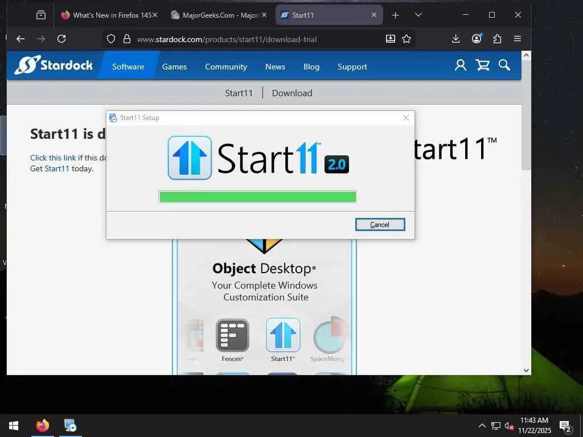The image size is (583, 437).
Task: Click the install-page icon in address bar
Action: point(391,39)
